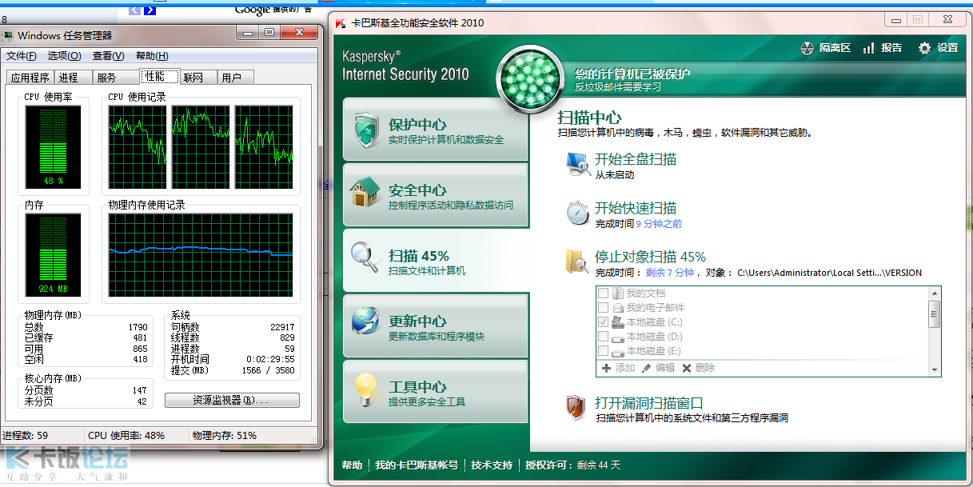Click the 停止对象扫描 folder icon
The image size is (973, 487).
(576, 261)
